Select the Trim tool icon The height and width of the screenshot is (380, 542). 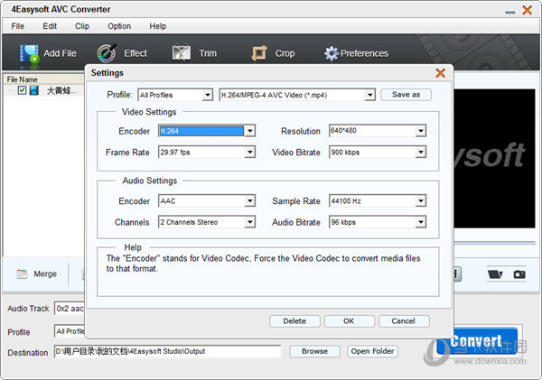182,53
